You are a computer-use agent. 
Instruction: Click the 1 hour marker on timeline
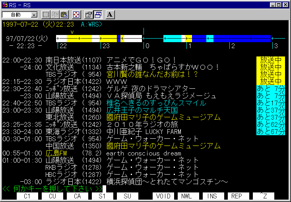[x=190, y=46]
